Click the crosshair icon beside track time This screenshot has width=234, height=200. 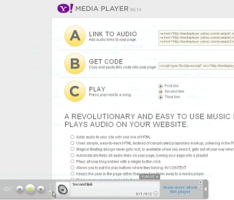[155, 193]
